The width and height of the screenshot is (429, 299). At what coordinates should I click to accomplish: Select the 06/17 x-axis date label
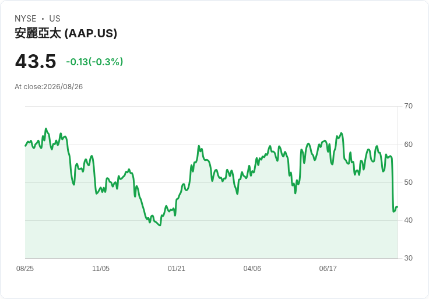328,269
